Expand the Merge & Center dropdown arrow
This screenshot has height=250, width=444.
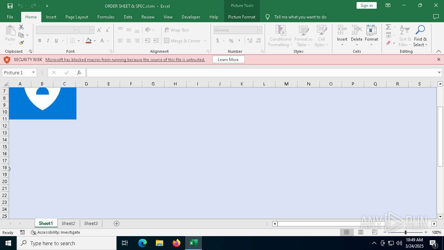[205, 41]
